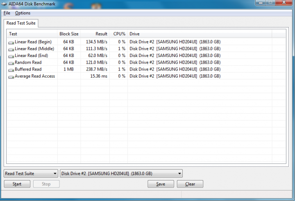Screen dimensions: 295x201
Task: Minimize the AIDA64 Disk Benchmark window
Action: click(261, 2)
